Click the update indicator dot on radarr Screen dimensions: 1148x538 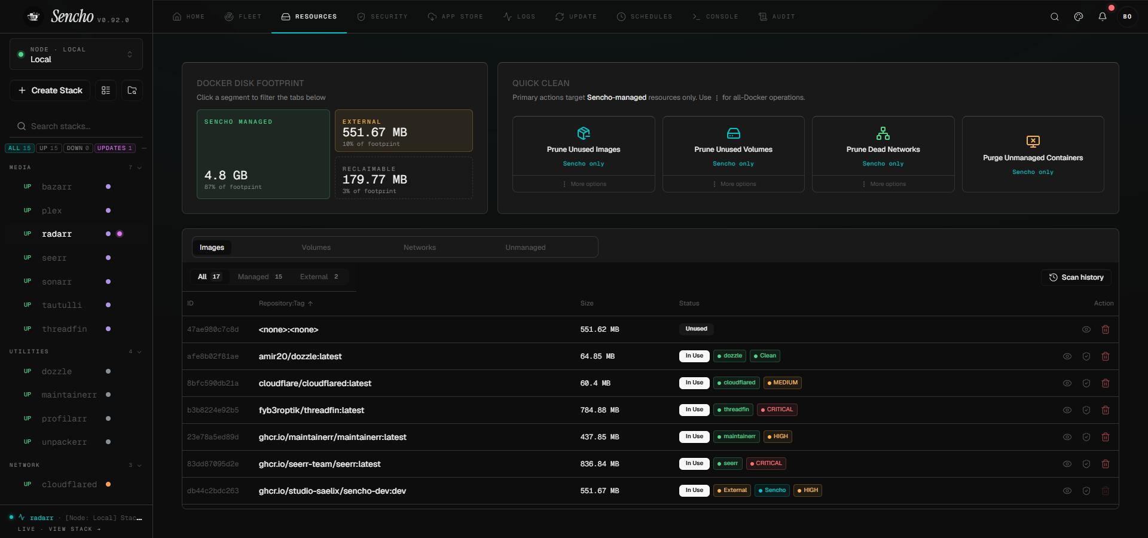click(x=120, y=234)
